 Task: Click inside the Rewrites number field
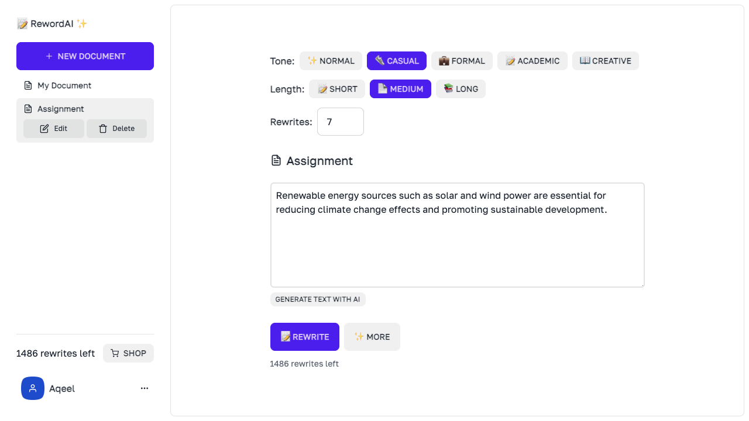point(340,122)
